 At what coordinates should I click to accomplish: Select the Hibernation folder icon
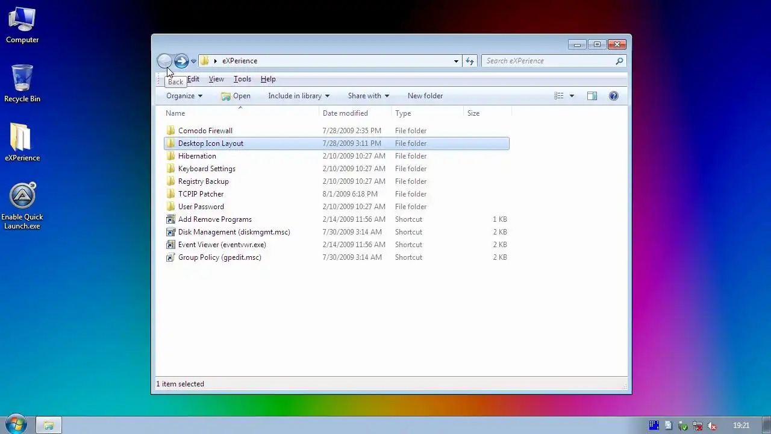171,156
